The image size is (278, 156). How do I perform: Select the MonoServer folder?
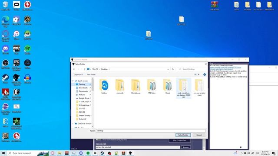(136, 87)
